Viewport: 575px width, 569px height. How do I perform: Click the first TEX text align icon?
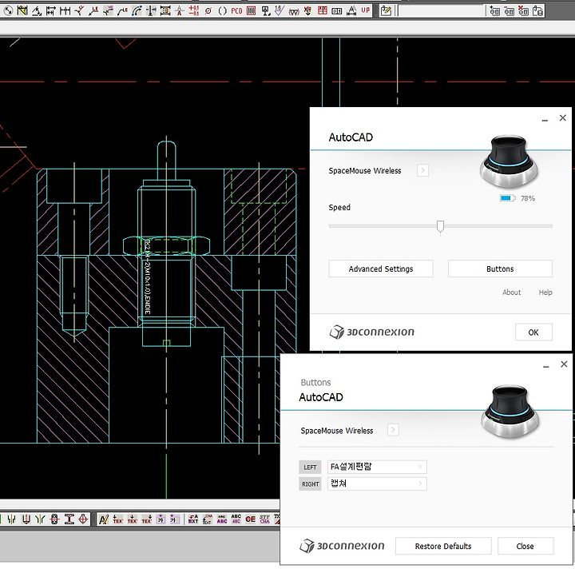coord(117,519)
